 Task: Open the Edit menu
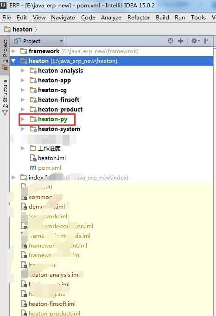click(22, 18)
